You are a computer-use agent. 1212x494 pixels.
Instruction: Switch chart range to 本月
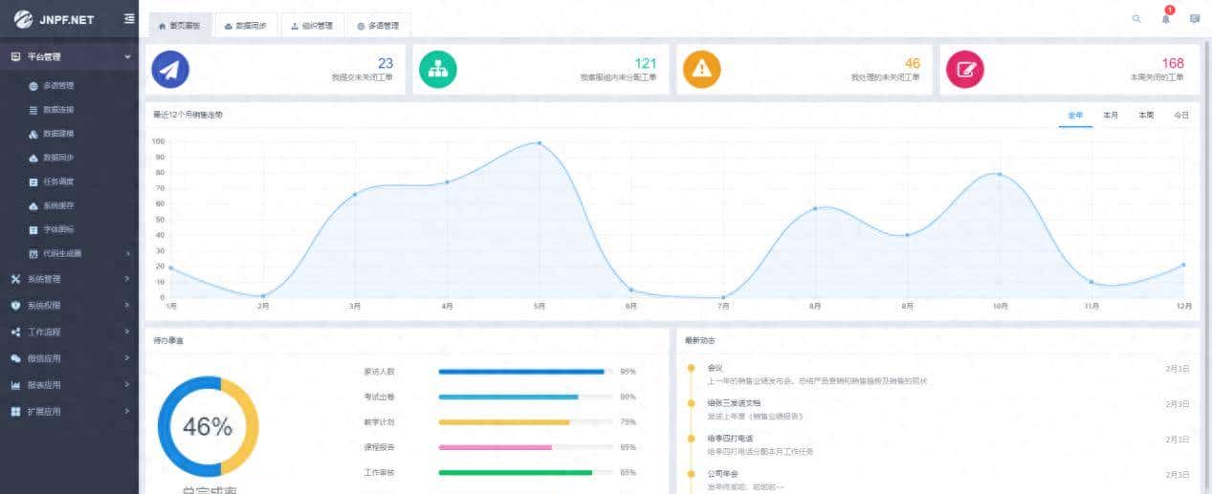pyautogui.click(x=1111, y=116)
